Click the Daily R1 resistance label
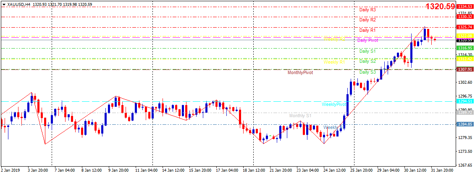The height and width of the screenshot is (175, 475). 367,30
